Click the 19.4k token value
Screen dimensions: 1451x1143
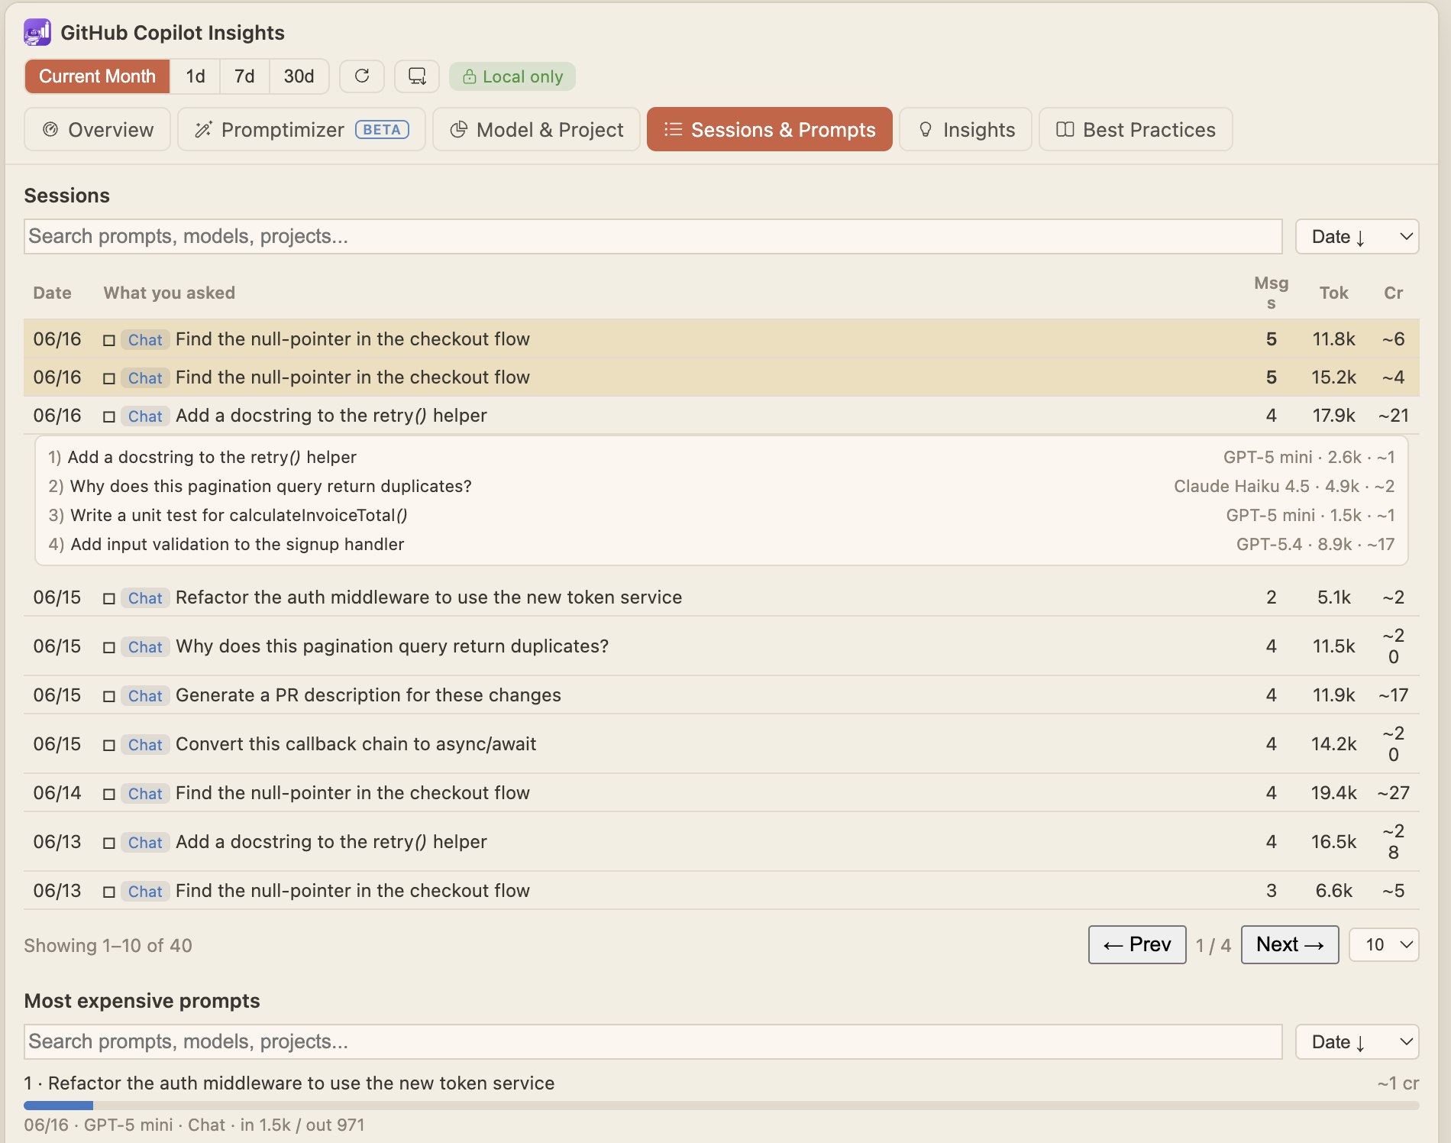click(1334, 793)
